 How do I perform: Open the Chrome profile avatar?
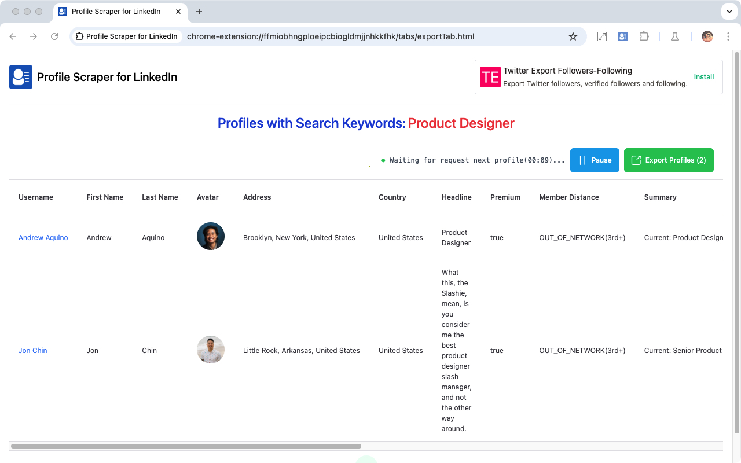707,36
